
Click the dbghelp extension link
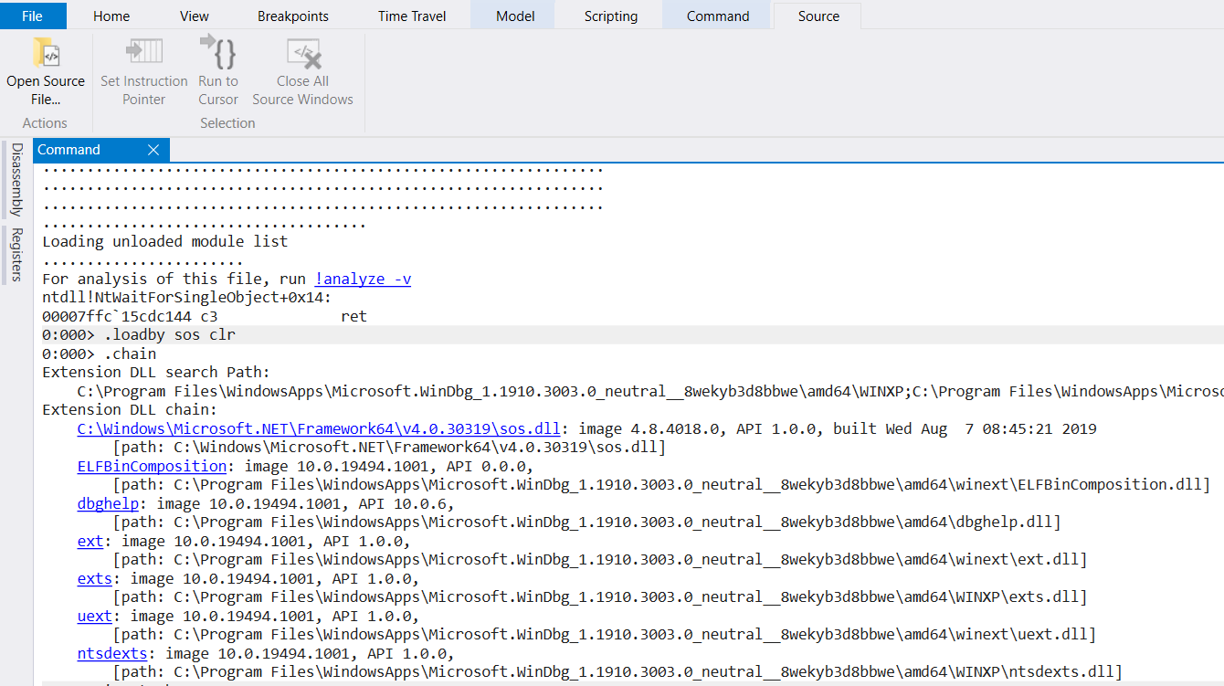(107, 502)
